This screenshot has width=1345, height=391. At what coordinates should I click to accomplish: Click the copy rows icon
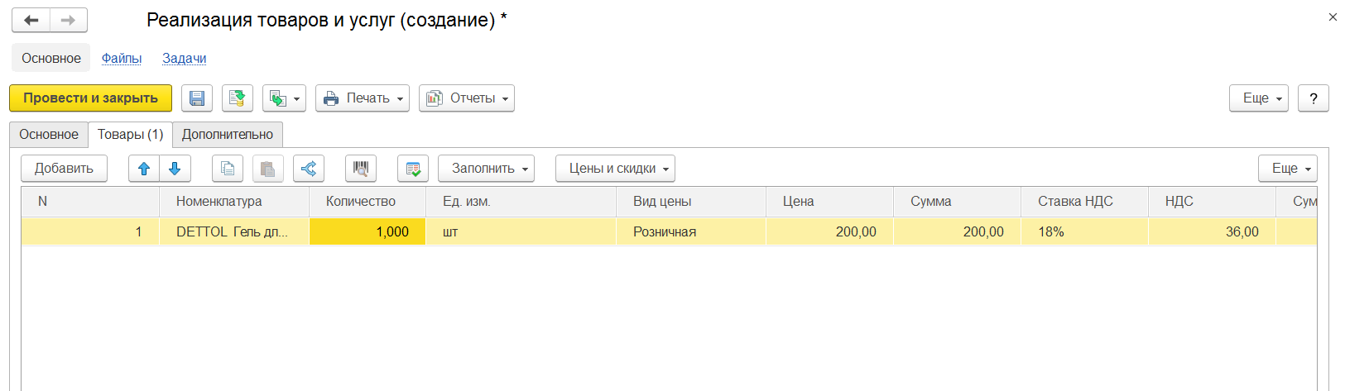228,169
